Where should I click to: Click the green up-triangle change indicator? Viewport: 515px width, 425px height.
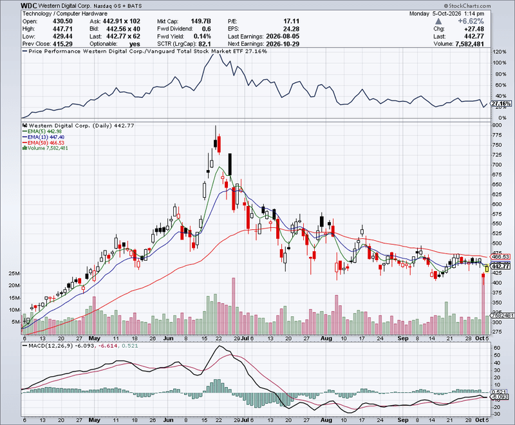(438, 21)
